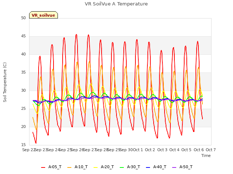Viewport: 233px width, 174px height.
Task: Click the Oct 2 x-axis label
Action: click(150, 150)
